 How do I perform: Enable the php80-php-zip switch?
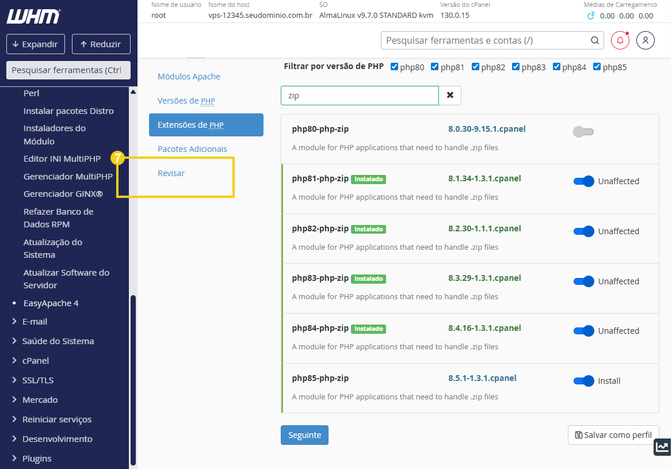pyautogui.click(x=583, y=132)
